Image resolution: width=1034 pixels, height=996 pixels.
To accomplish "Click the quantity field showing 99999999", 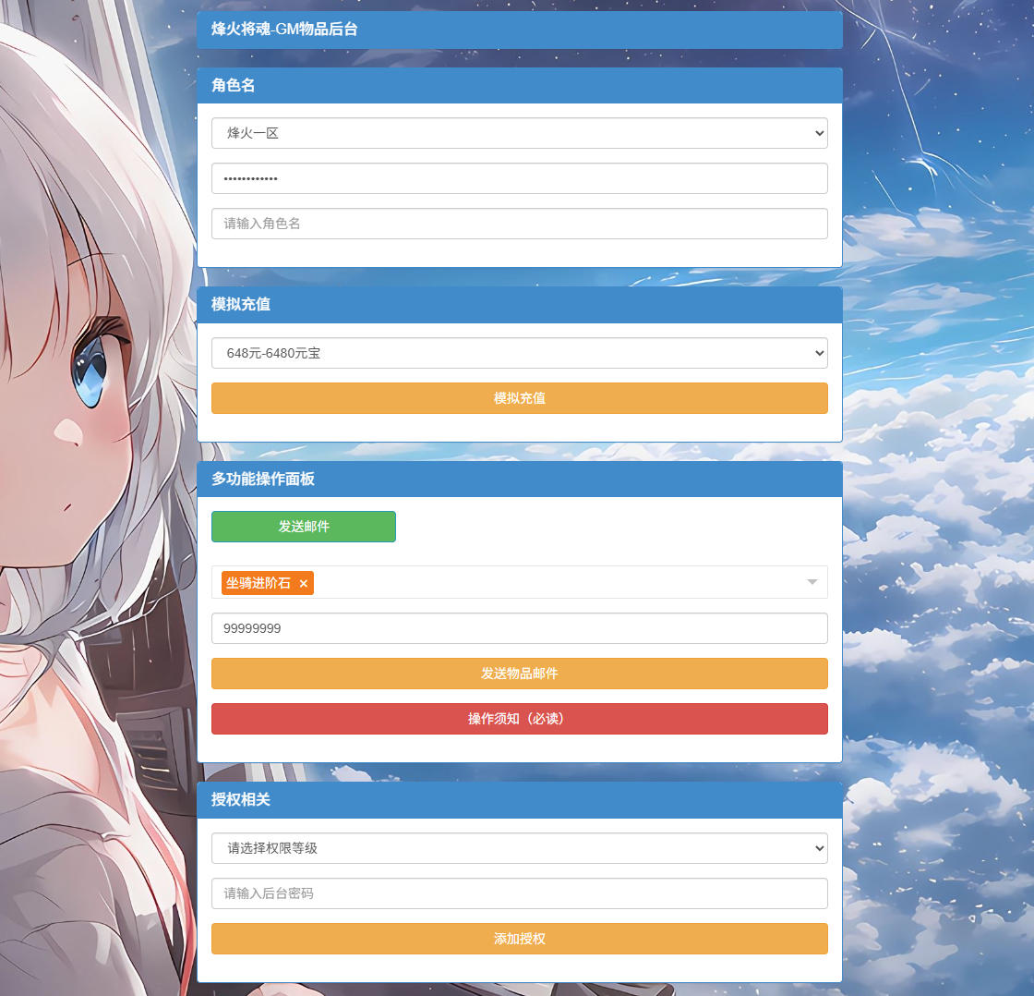I will tap(519, 628).
